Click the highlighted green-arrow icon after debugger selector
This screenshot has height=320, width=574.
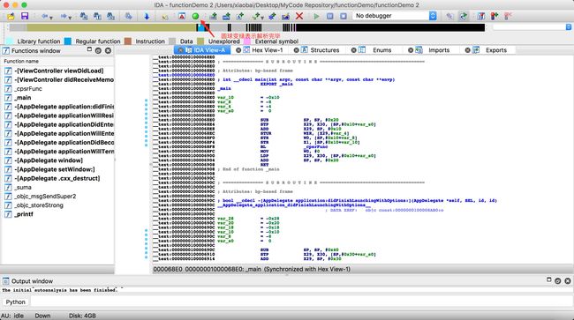464,16
